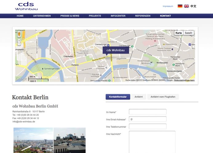213x153 pixels.
Task: Click the Admiralspalast music icon on map
Action: click(x=114, y=77)
